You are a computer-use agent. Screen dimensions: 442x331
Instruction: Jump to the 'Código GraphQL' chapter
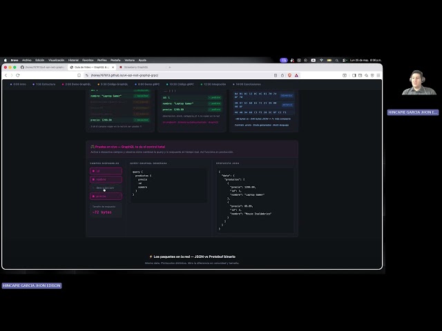(x=113, y=84)
